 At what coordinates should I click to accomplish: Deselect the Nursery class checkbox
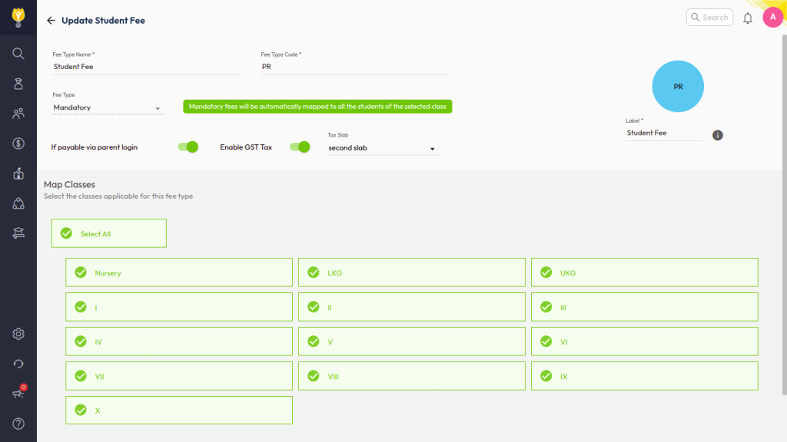pos(80,272)
